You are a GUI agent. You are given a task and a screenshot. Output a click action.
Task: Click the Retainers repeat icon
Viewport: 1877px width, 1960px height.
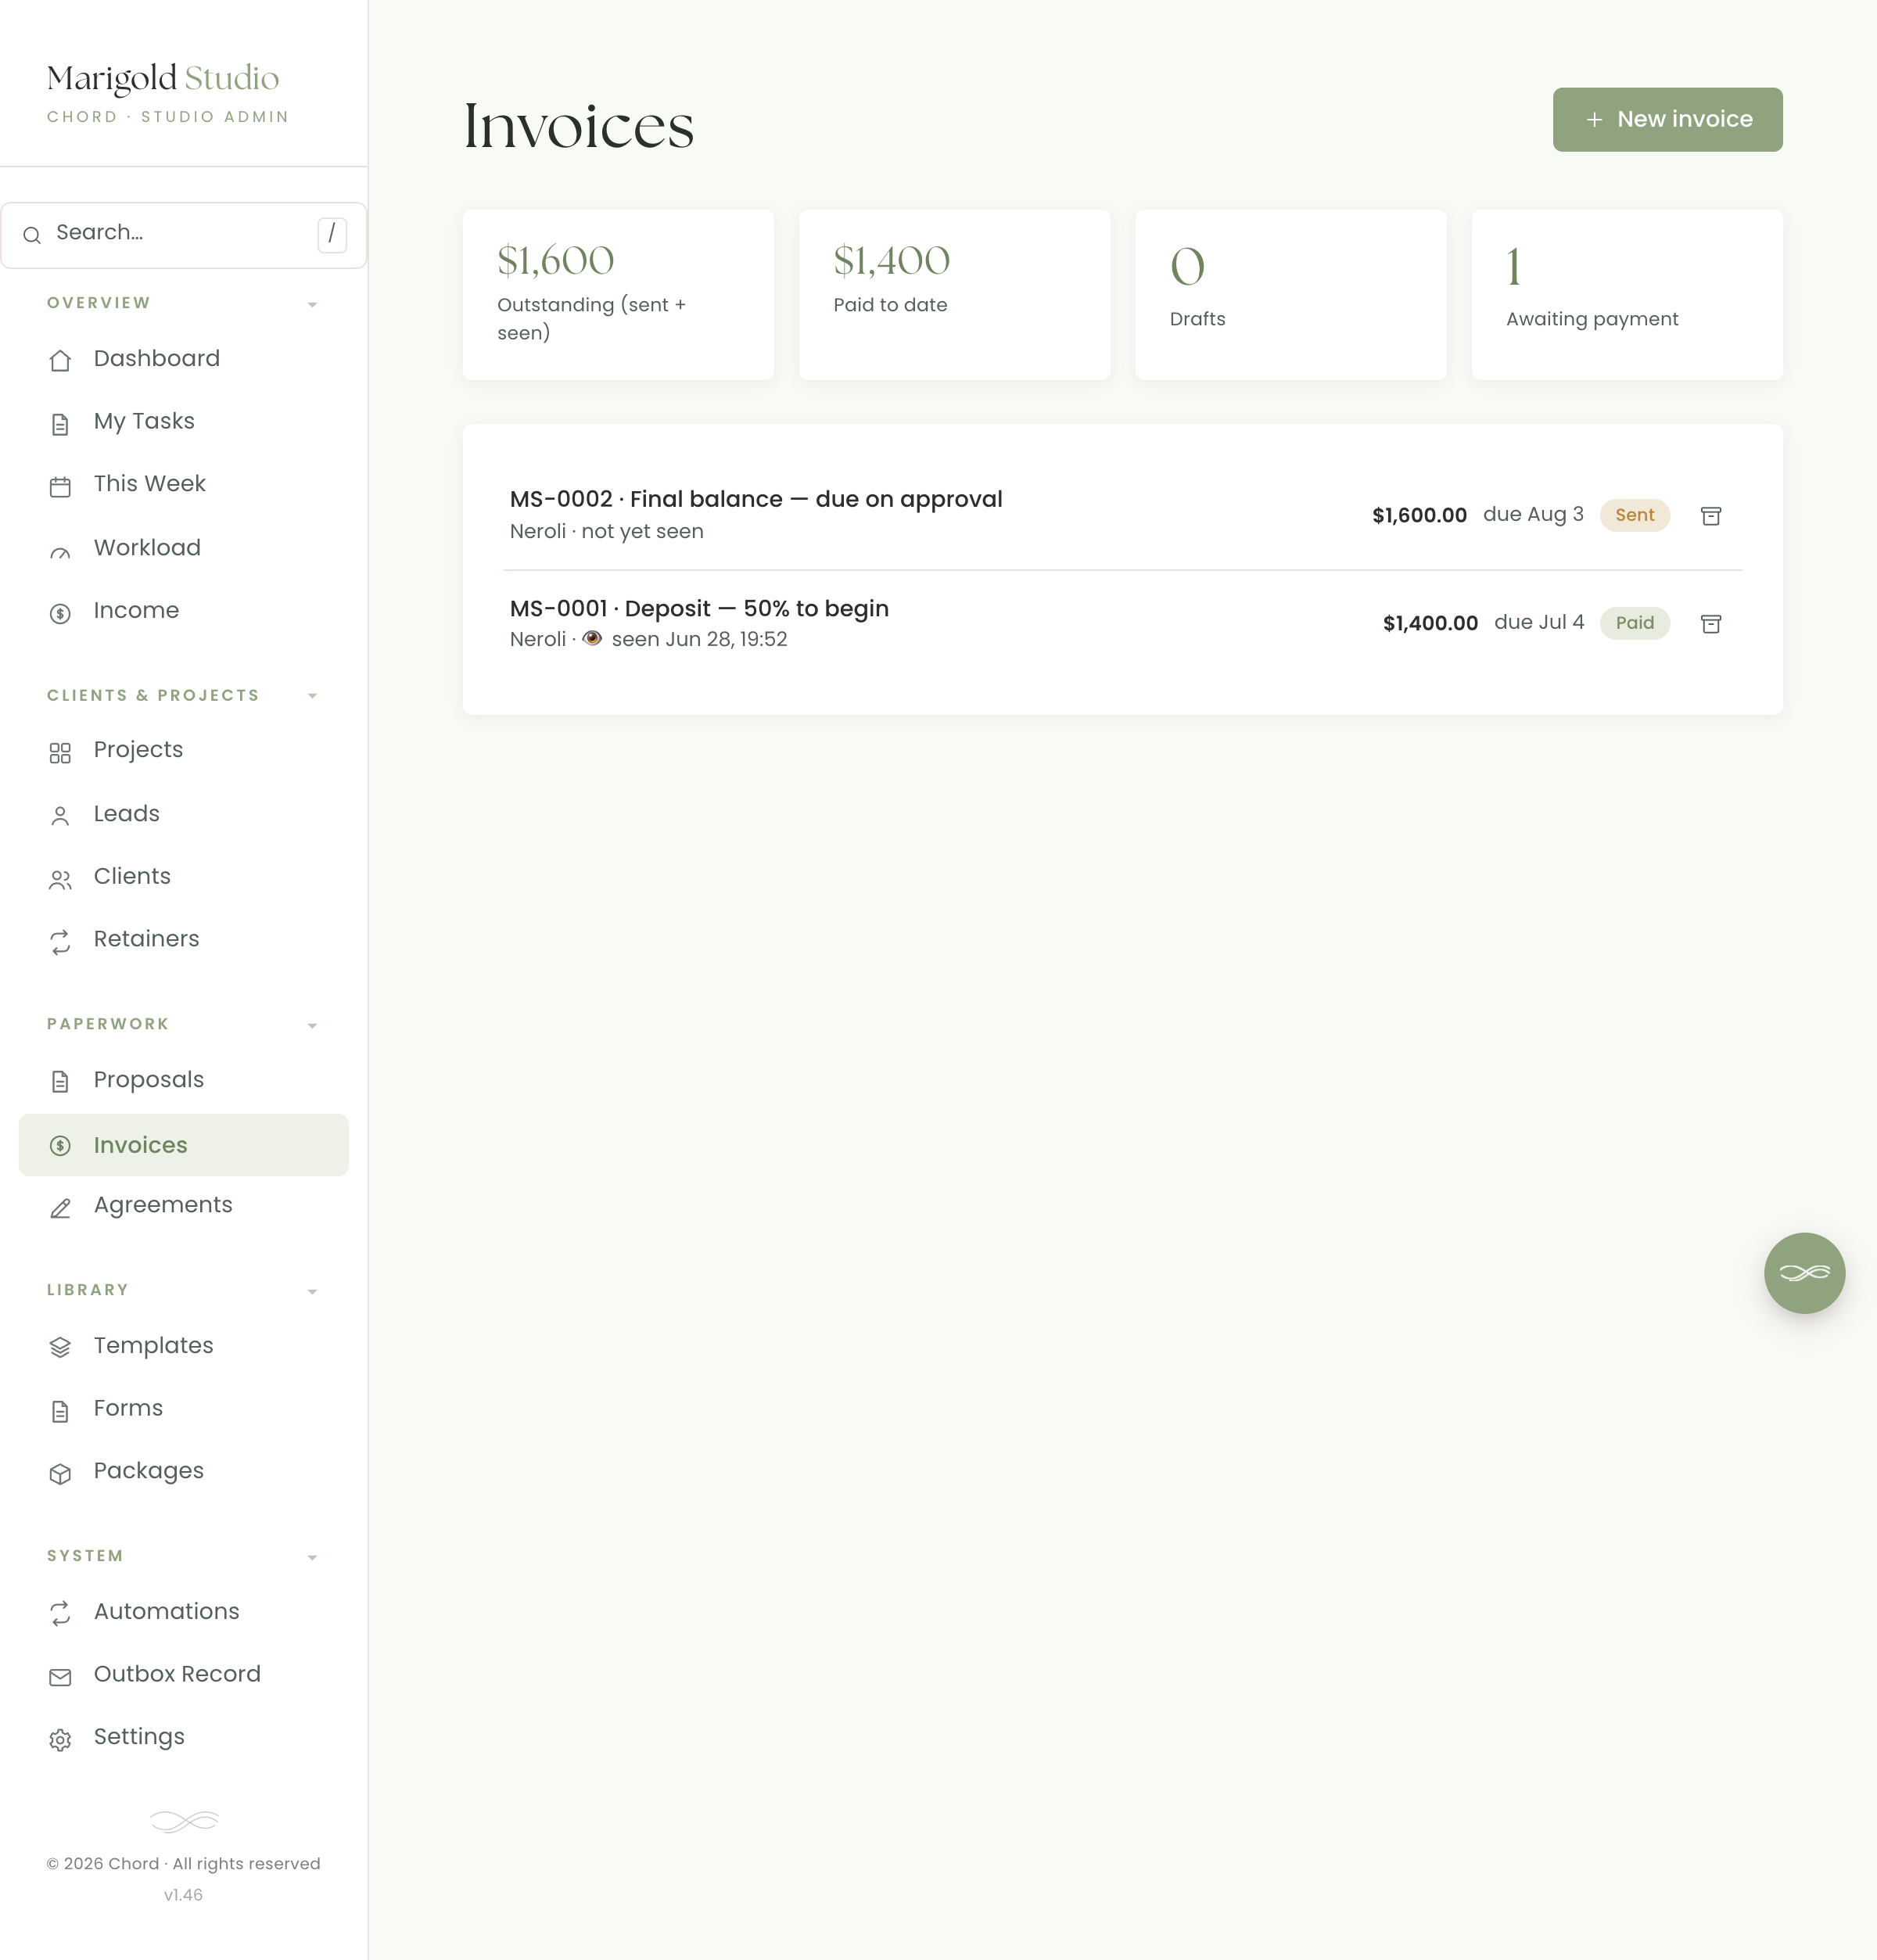click(60, 942)
